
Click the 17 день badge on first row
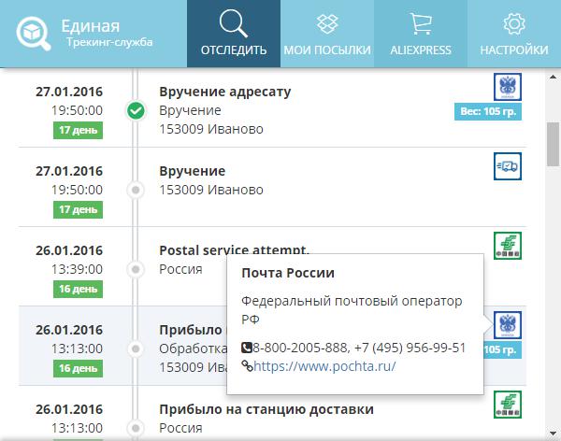[x=78, y=130]
